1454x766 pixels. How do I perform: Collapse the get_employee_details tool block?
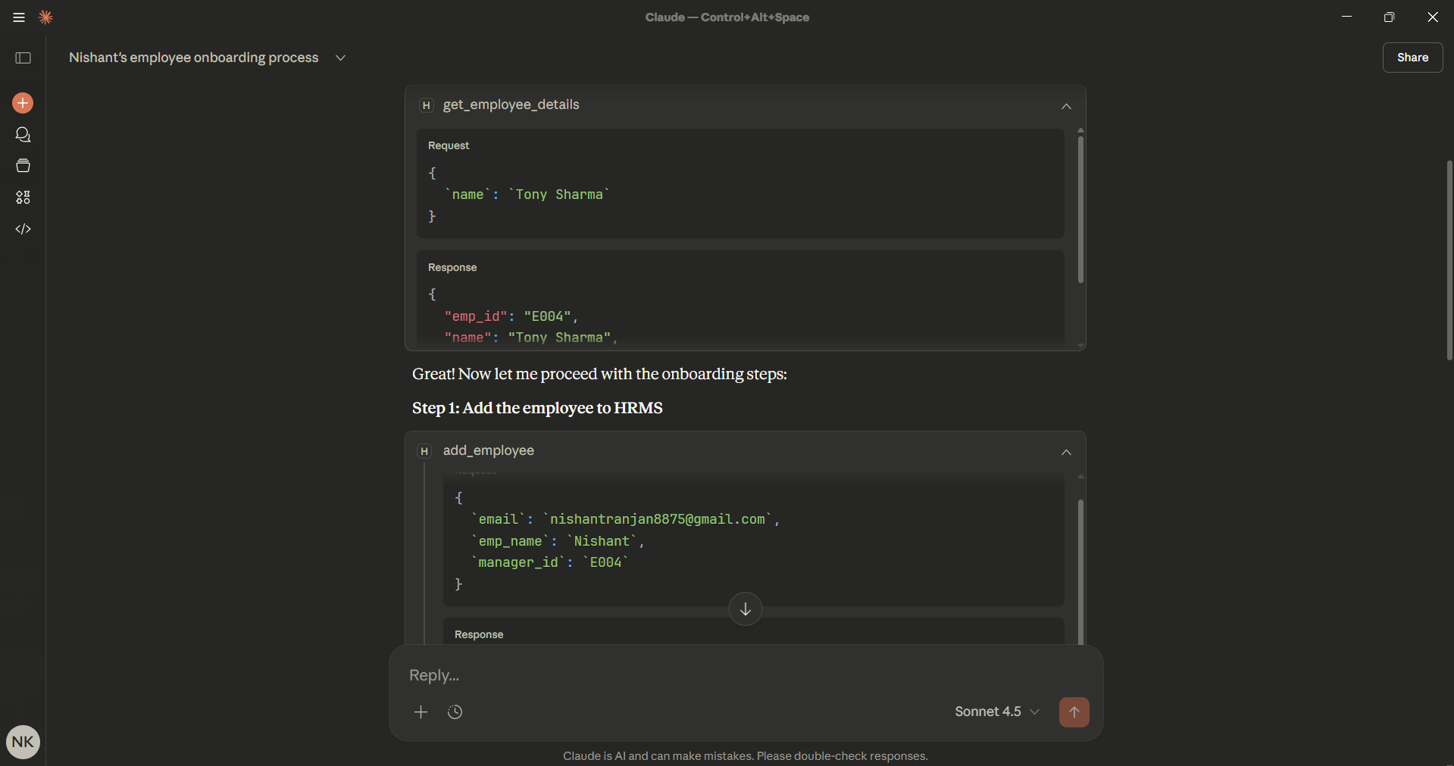[1066, 106]
